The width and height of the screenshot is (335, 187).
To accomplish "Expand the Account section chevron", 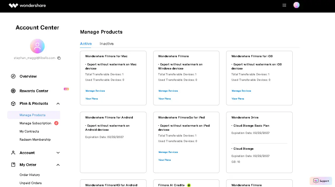I will pyautogui.click(x=58, y=153).
